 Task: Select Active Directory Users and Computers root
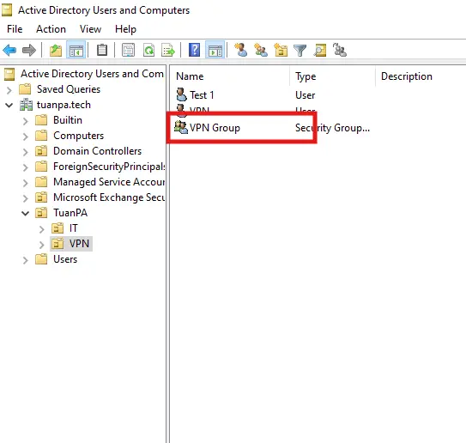coord(92,74)
